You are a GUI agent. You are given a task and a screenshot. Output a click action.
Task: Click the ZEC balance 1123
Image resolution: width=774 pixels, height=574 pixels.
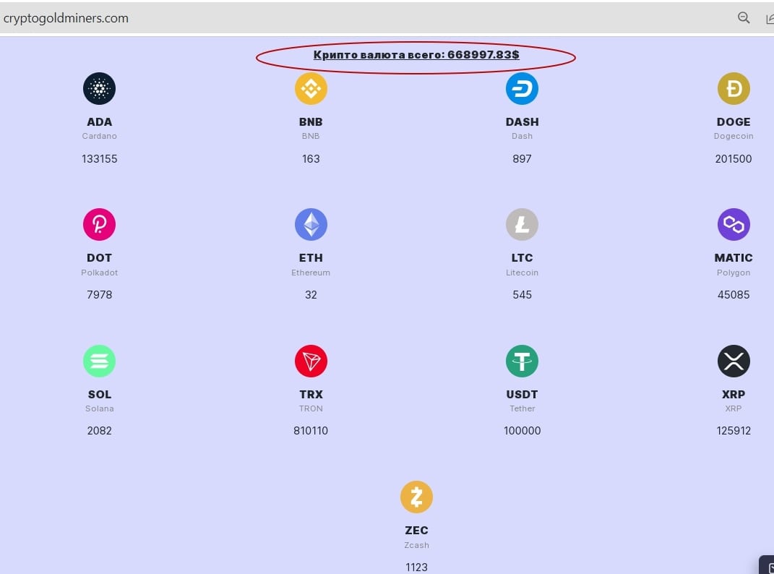click(416, 567)
